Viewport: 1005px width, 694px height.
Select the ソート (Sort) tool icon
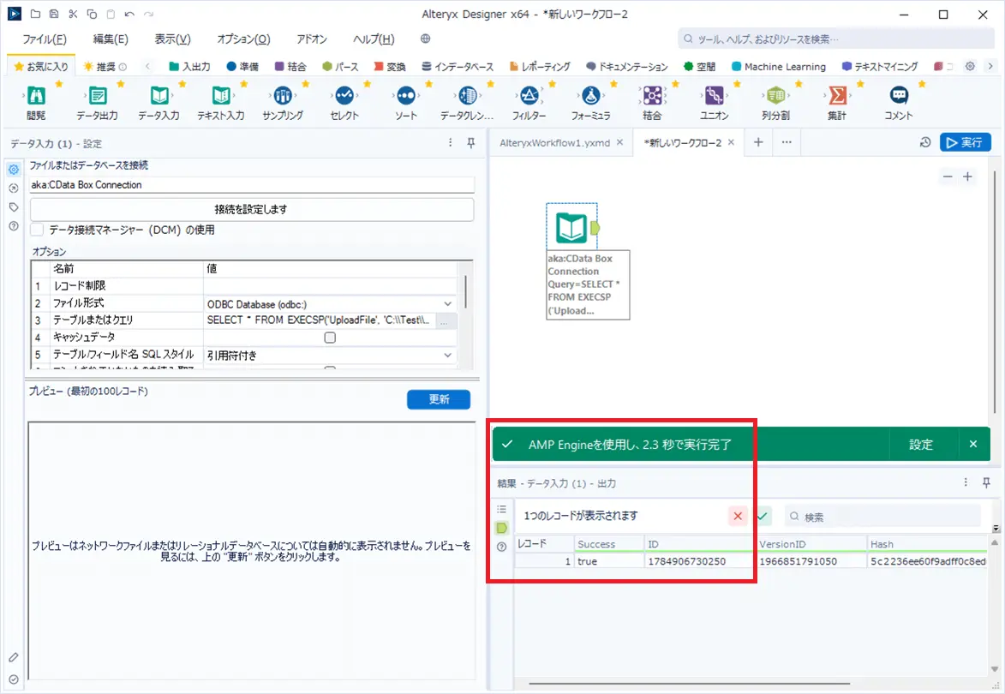pos(406,96)
